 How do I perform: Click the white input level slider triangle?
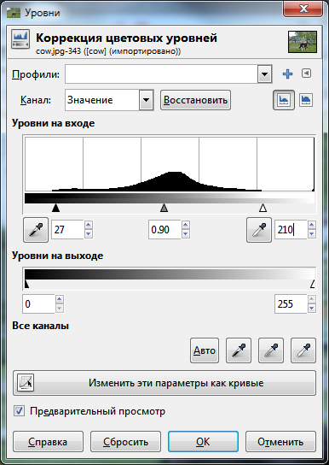(x=263, y=208)
